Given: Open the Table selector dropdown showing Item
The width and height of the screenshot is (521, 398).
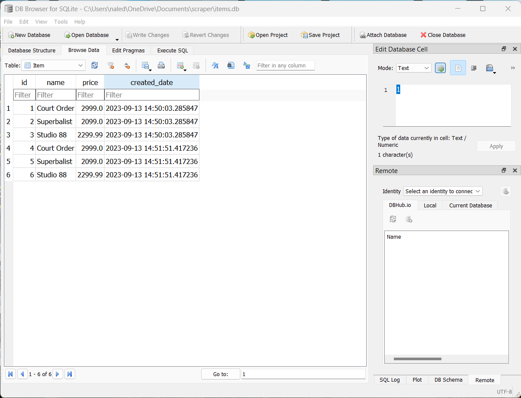Looking at the screenshot, I should [53, 65].
